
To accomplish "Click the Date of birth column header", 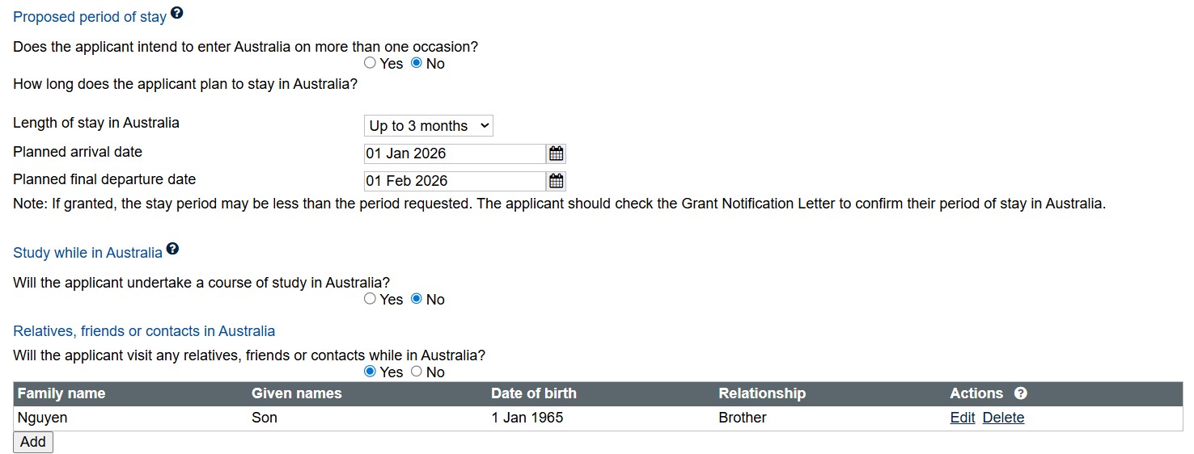I will (534, 393).
